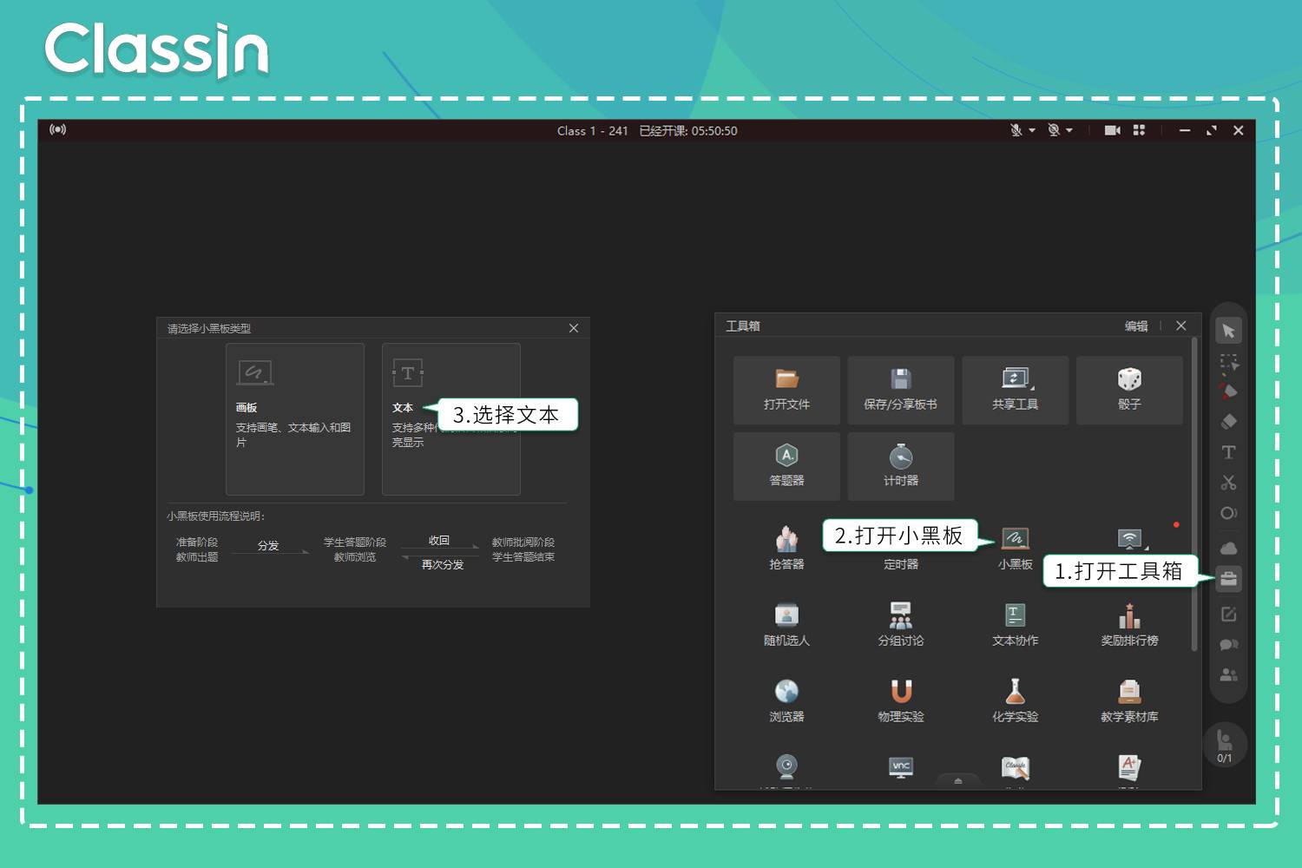1302x868 pixels.
Task: Open the edit note icon in sidebar
Action: [1228, 615]
